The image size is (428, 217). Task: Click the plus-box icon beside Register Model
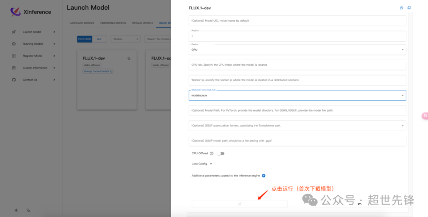point(14,56)
